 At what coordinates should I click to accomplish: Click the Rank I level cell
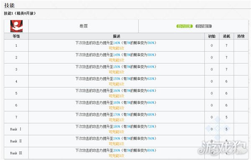pos(16,129)
